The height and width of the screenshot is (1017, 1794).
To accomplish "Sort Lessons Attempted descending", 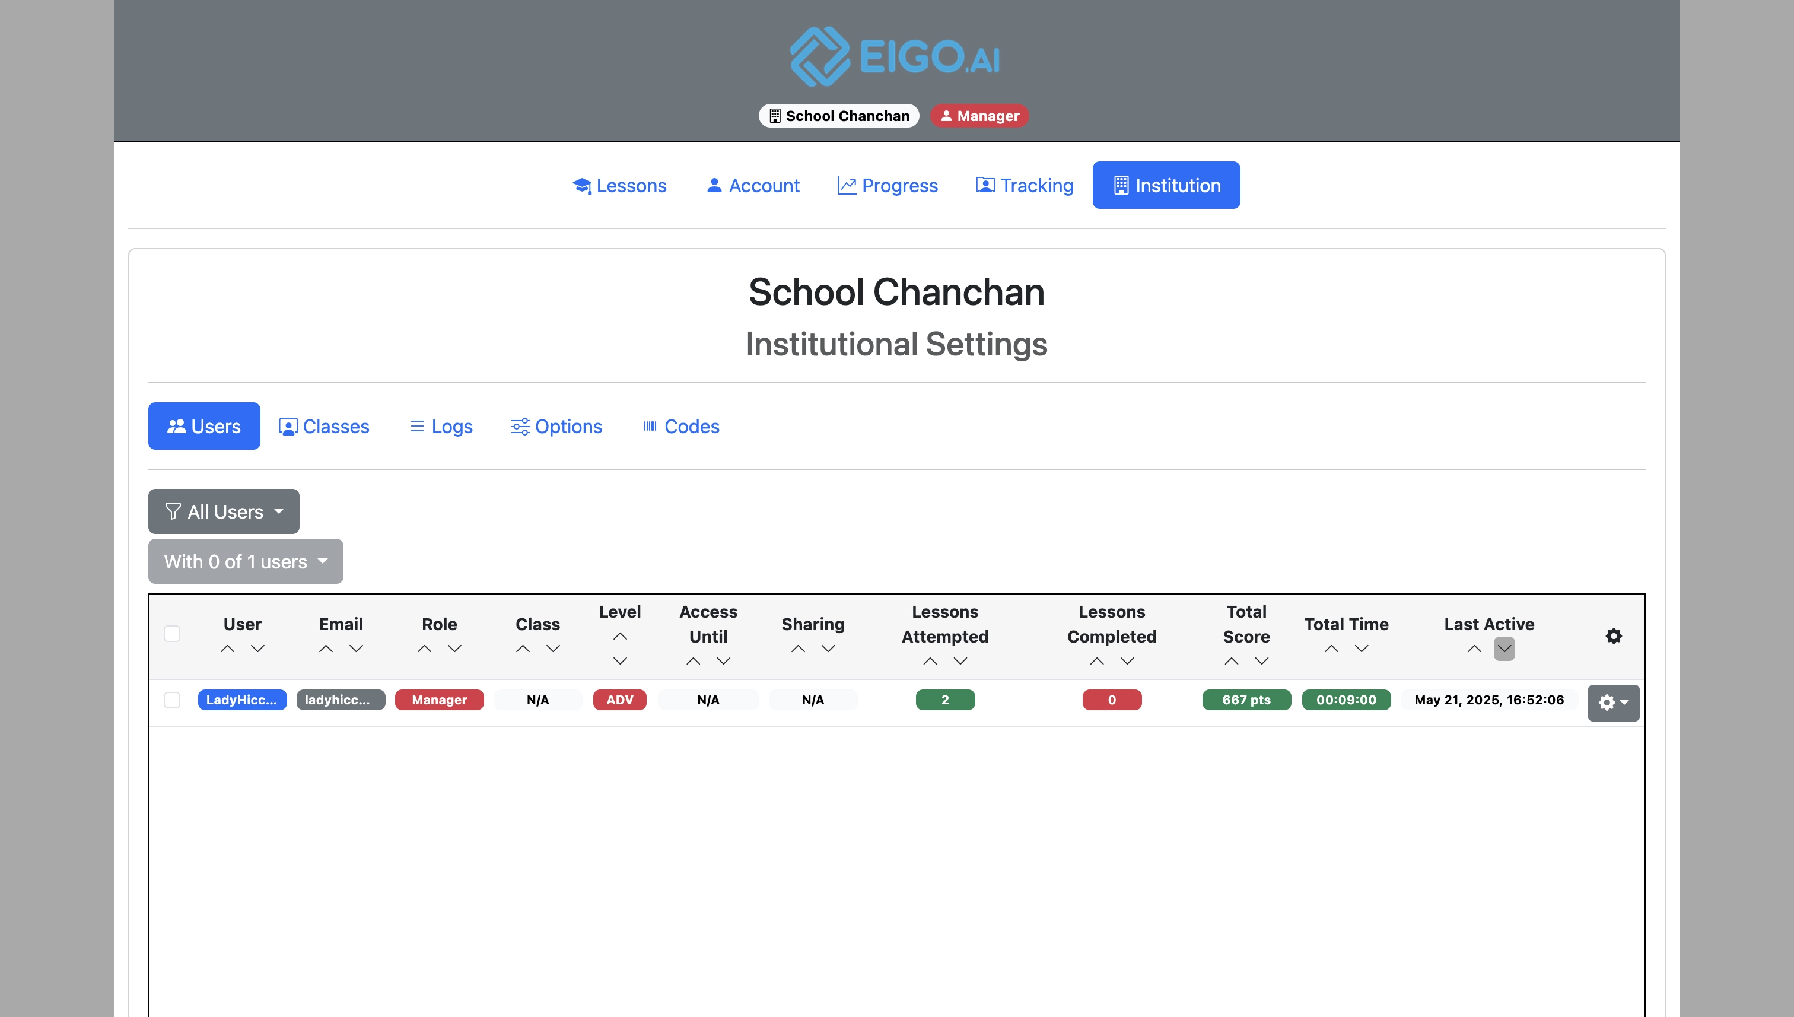I will click(x=960, y=661).
